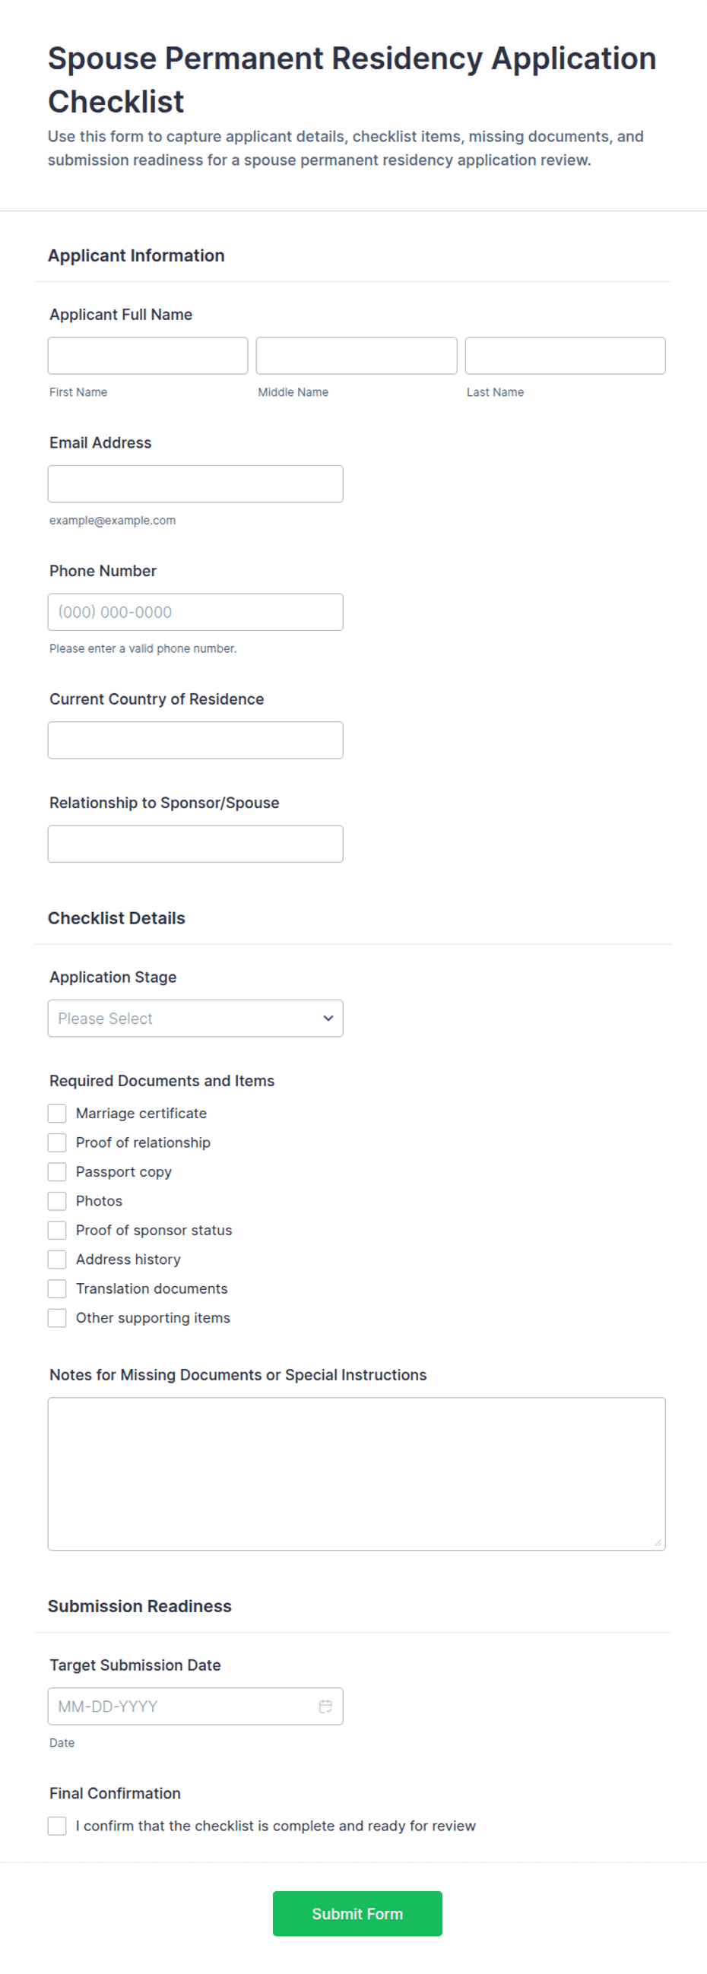Click the Email Address field
Viewport: 707px width, 1974px height.
pyautogui.click(x=195, y=483)
